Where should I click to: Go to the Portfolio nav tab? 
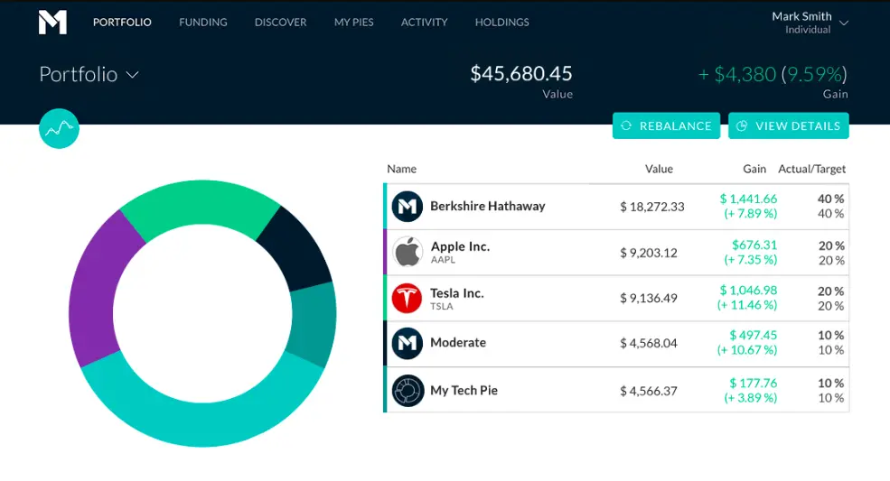(122, 23)
